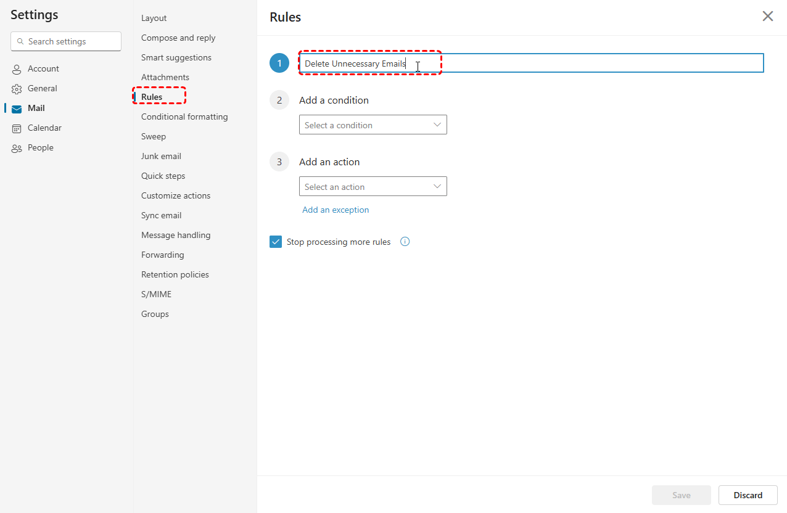This screenshot has height=513, width=787.
Task: Open the Sweep settings page
Action: (154, 136)
